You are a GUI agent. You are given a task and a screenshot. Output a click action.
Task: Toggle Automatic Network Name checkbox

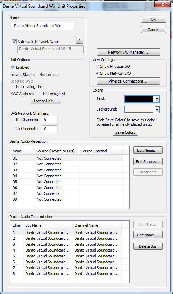point(14,42)
